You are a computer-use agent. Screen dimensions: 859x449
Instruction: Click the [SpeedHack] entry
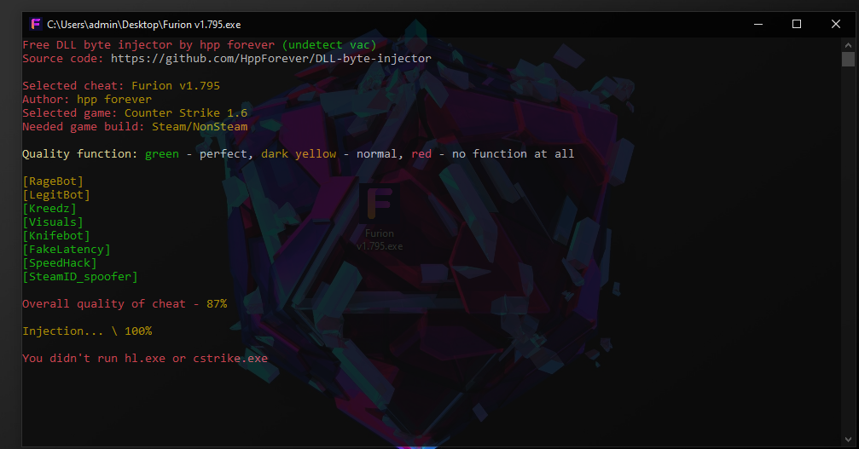[x=60, y=263]
